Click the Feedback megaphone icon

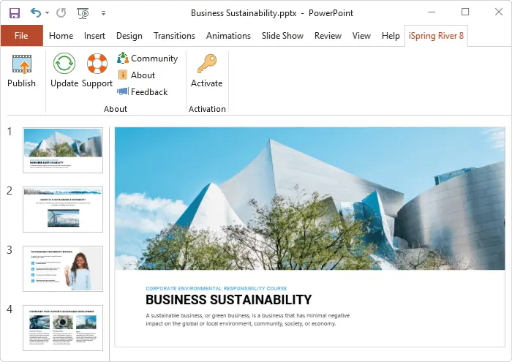123,91
